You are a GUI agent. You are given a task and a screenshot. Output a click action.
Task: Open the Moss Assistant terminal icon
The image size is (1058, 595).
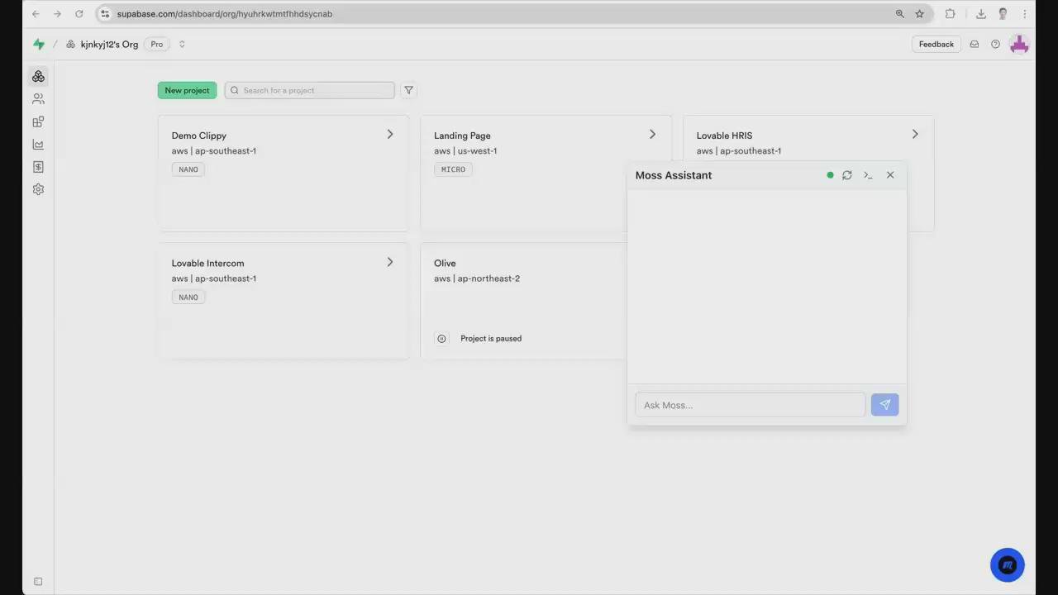pyautogui.click(x=868, y=175)
